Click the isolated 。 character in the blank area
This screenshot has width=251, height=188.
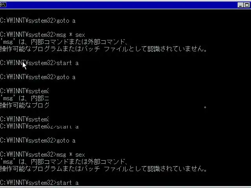(205, 107)
